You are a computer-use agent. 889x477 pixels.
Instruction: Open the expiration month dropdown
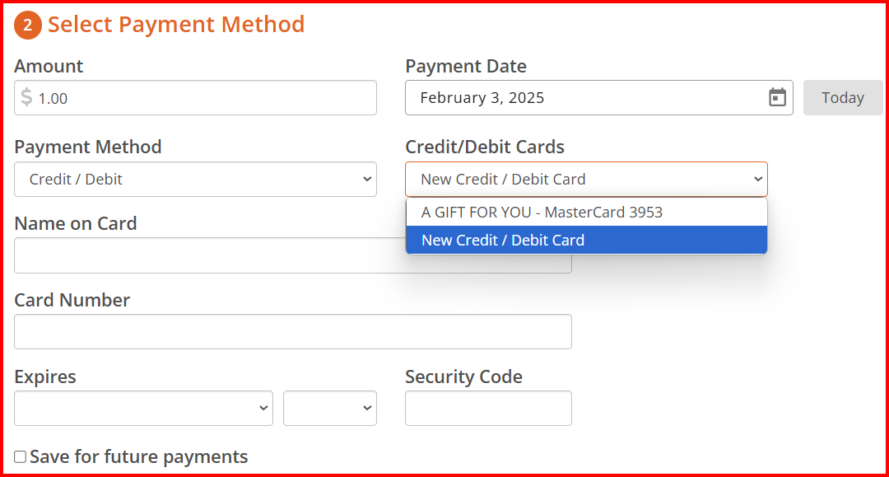point(143,408)
